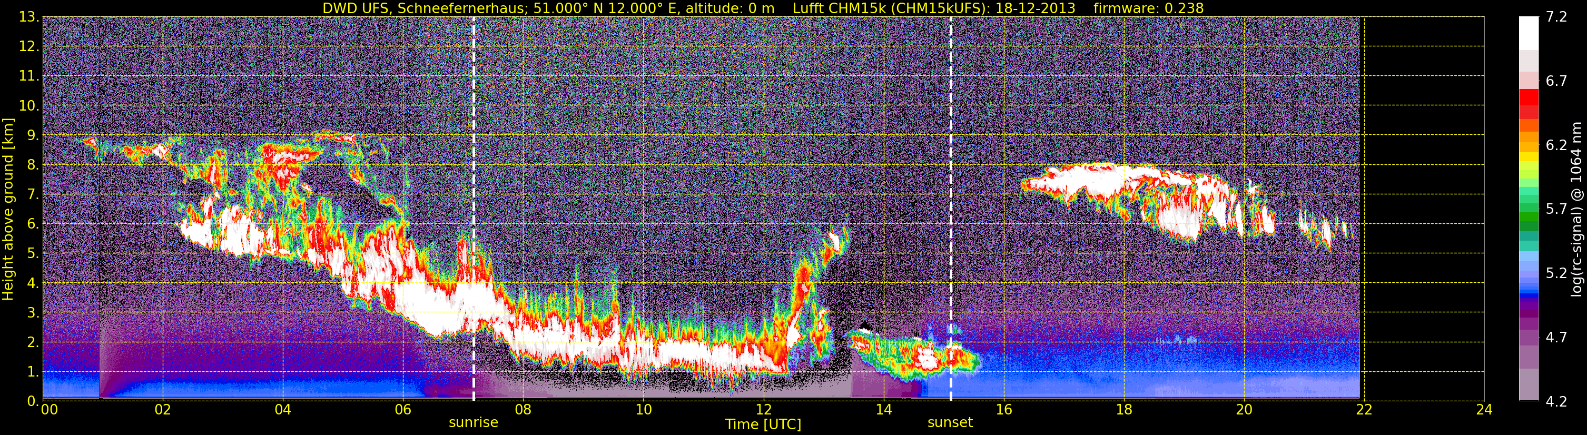Click the time axis tick '00'

[50, 410]
